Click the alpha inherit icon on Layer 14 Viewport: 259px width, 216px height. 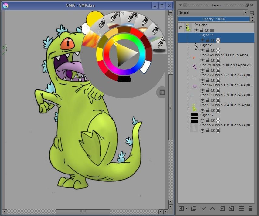[213, 40]
